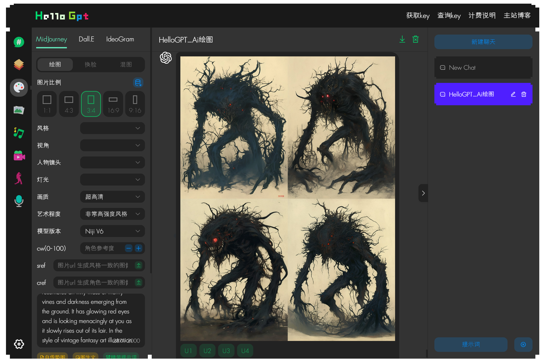Open the 画质 dropdown showing 超高清
This screenshot has height=362, width=545.
[112, 197]
